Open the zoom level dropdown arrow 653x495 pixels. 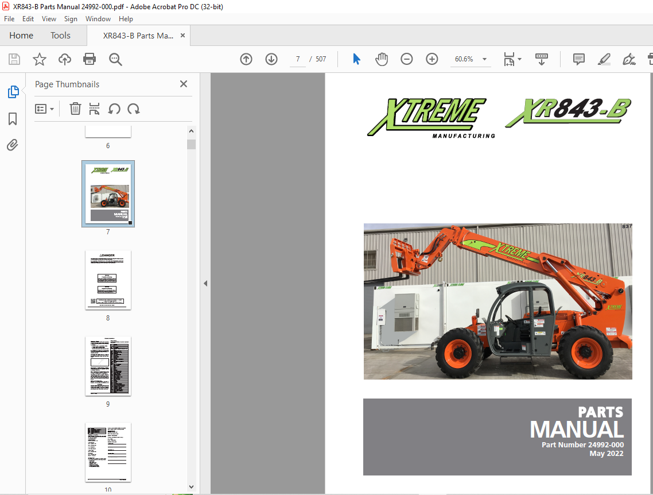(484, 59)
